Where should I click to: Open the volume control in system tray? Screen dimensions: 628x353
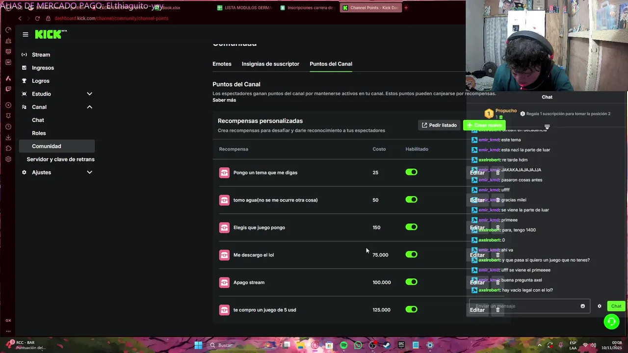click(x=593, y=345)
